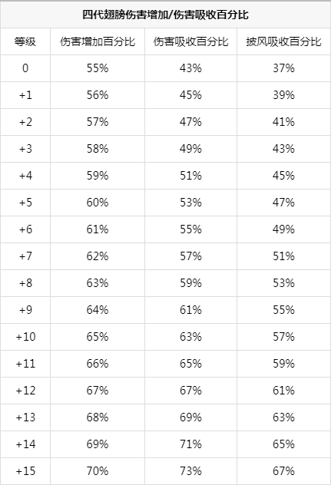The height and width of the screenshot is (485, 331).
Task: Click the 71% cell in the +14 row
Action: [x=190, y=444]
